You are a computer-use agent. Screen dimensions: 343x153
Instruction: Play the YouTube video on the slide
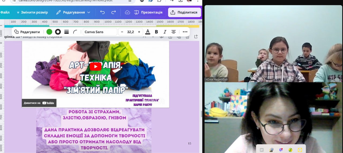point(95,66)
